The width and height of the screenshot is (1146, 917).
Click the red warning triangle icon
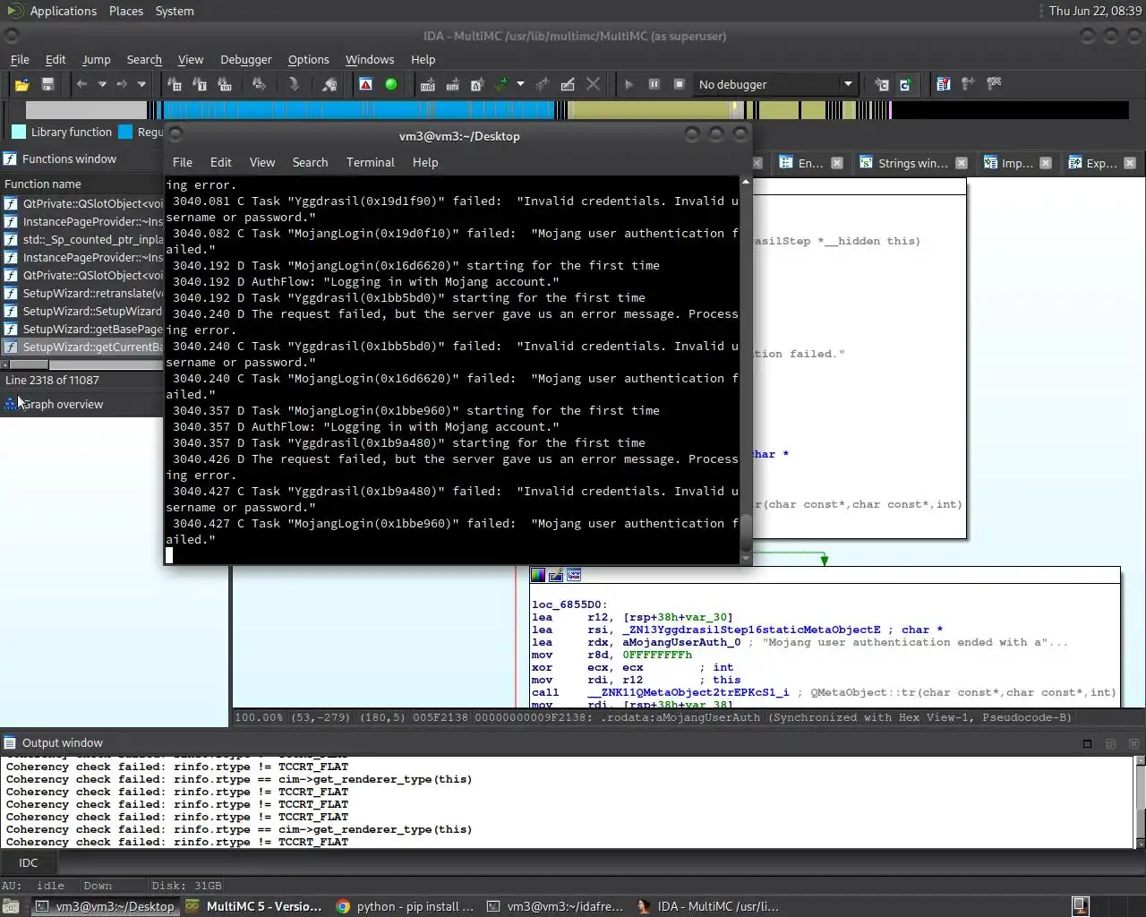pyautogui.click(x=365, y=84)
